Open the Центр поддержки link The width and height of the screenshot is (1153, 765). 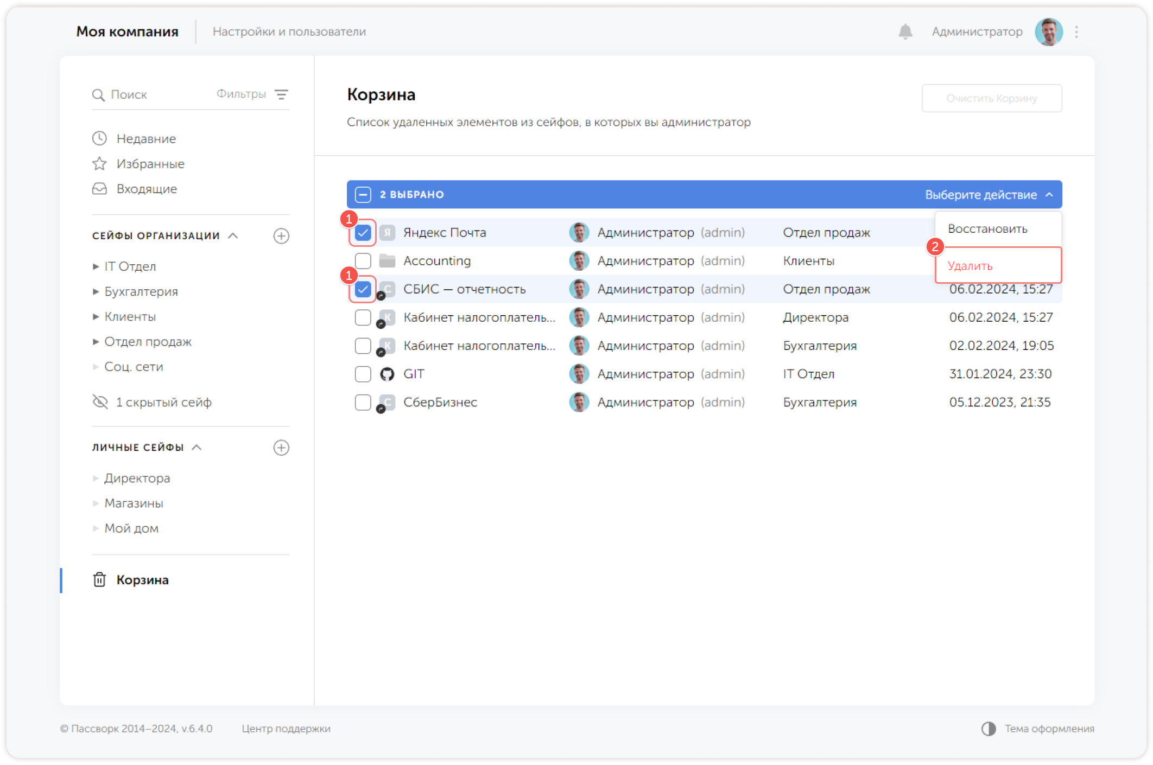[x=286, y=729]
